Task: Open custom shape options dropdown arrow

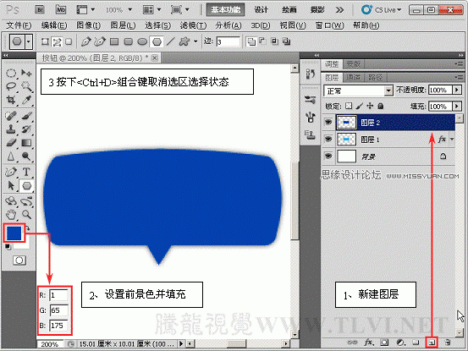Action: pyautogui.click(x=195, y=41)
